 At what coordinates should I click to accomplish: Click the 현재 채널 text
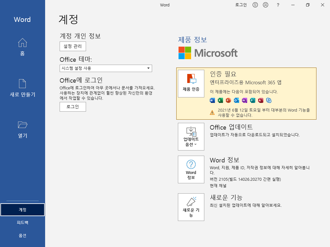point(218,186)
